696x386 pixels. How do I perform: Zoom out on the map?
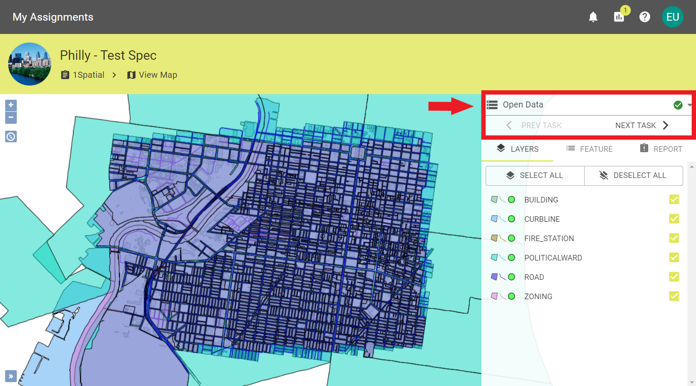11,117
